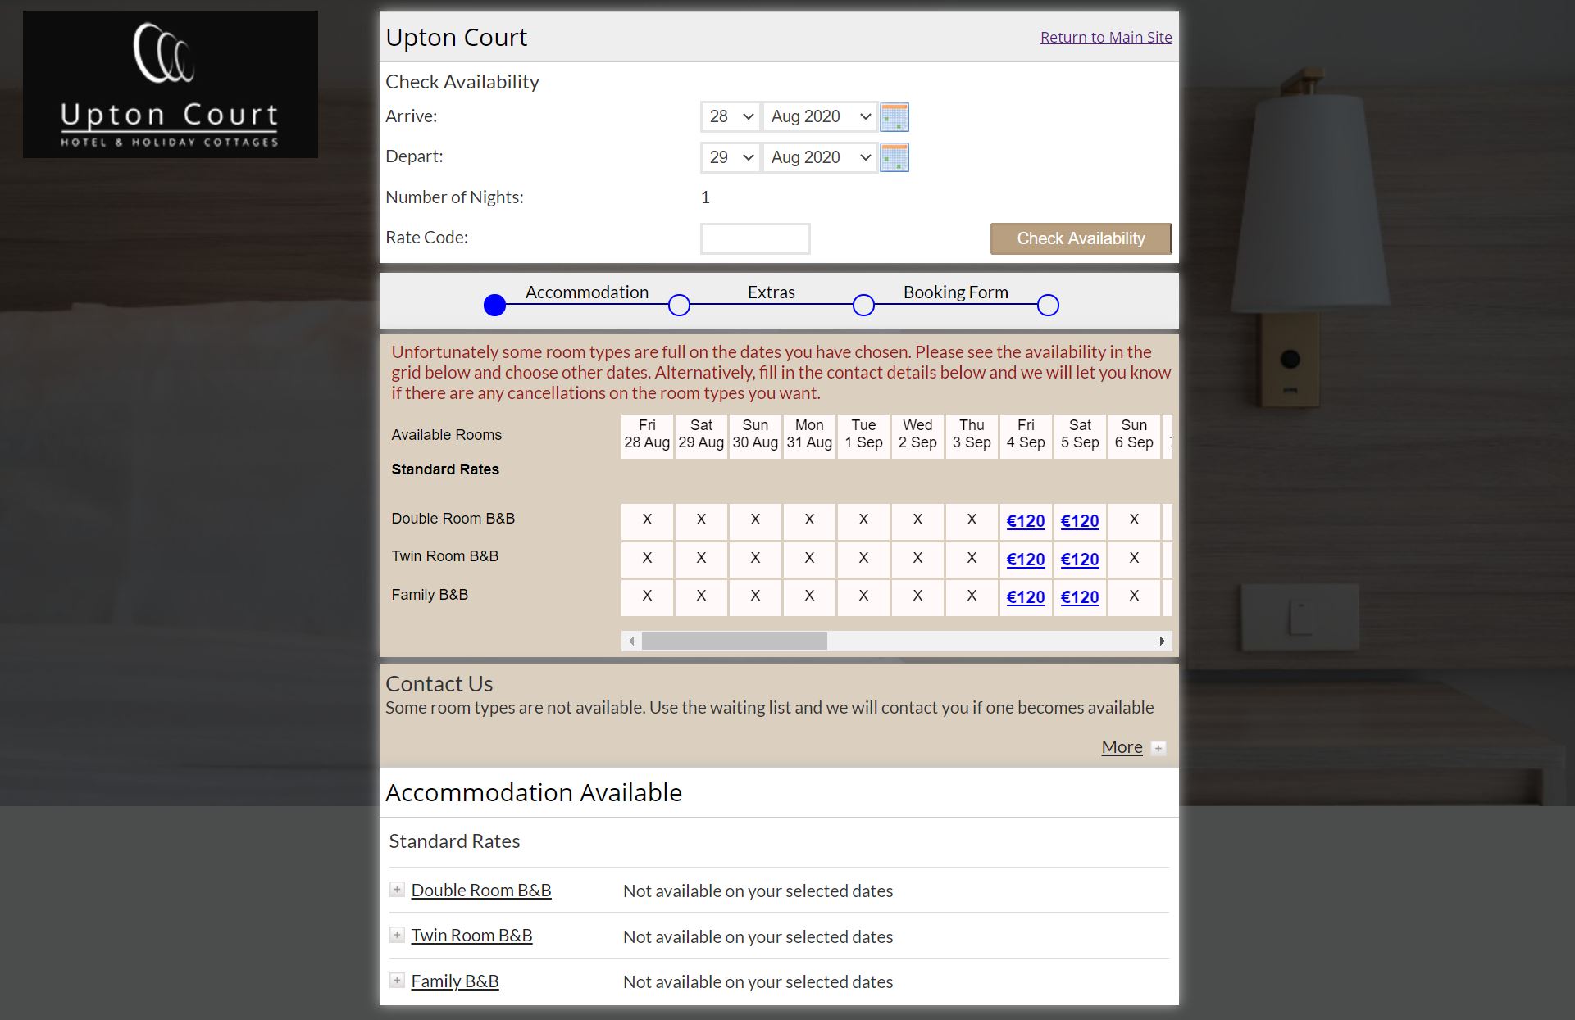Click the Contact Us heading
Viewport: 1575px width, 1020px height.
439,684
